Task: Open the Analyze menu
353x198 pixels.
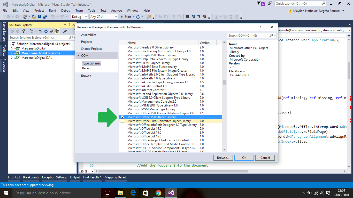Action: [x=116, y=11]
